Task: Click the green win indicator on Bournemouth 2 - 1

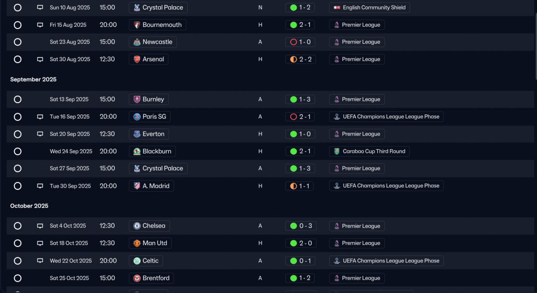Action: 293,25
